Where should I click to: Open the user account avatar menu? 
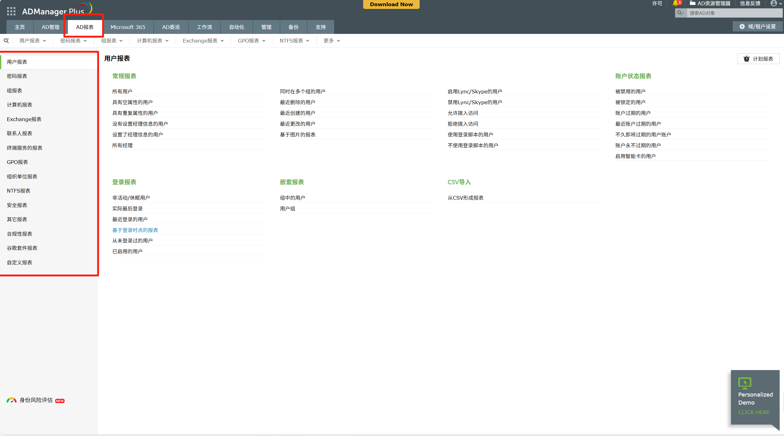pos(774,3)
